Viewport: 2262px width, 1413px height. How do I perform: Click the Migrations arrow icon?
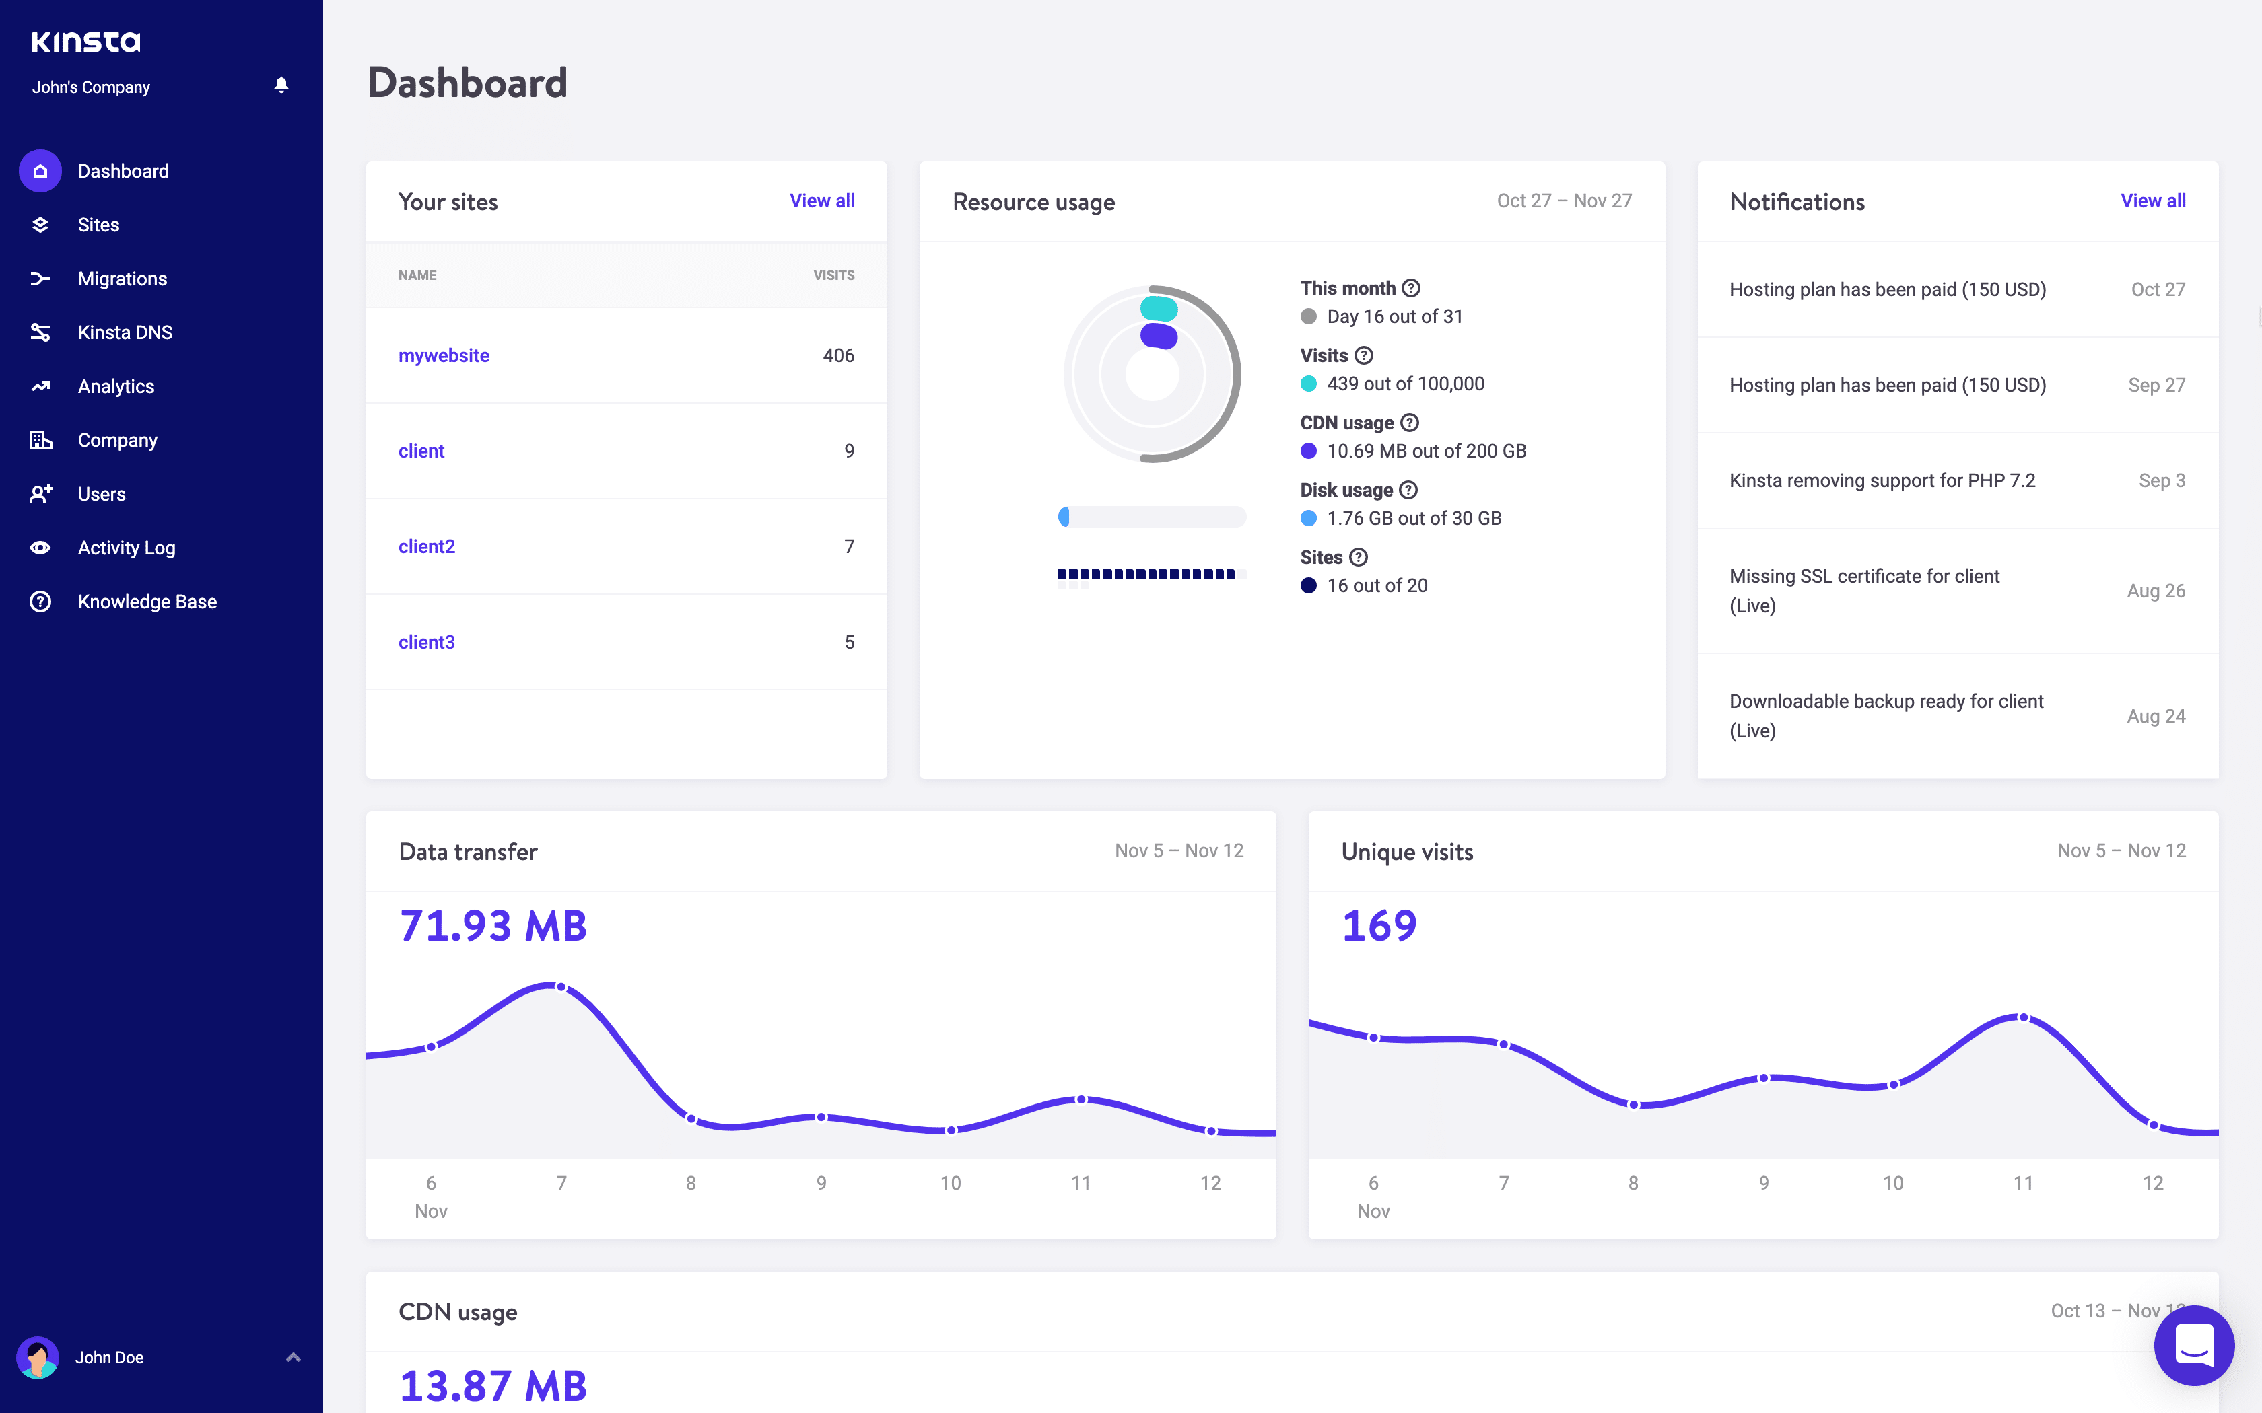(x=40, y=279)
